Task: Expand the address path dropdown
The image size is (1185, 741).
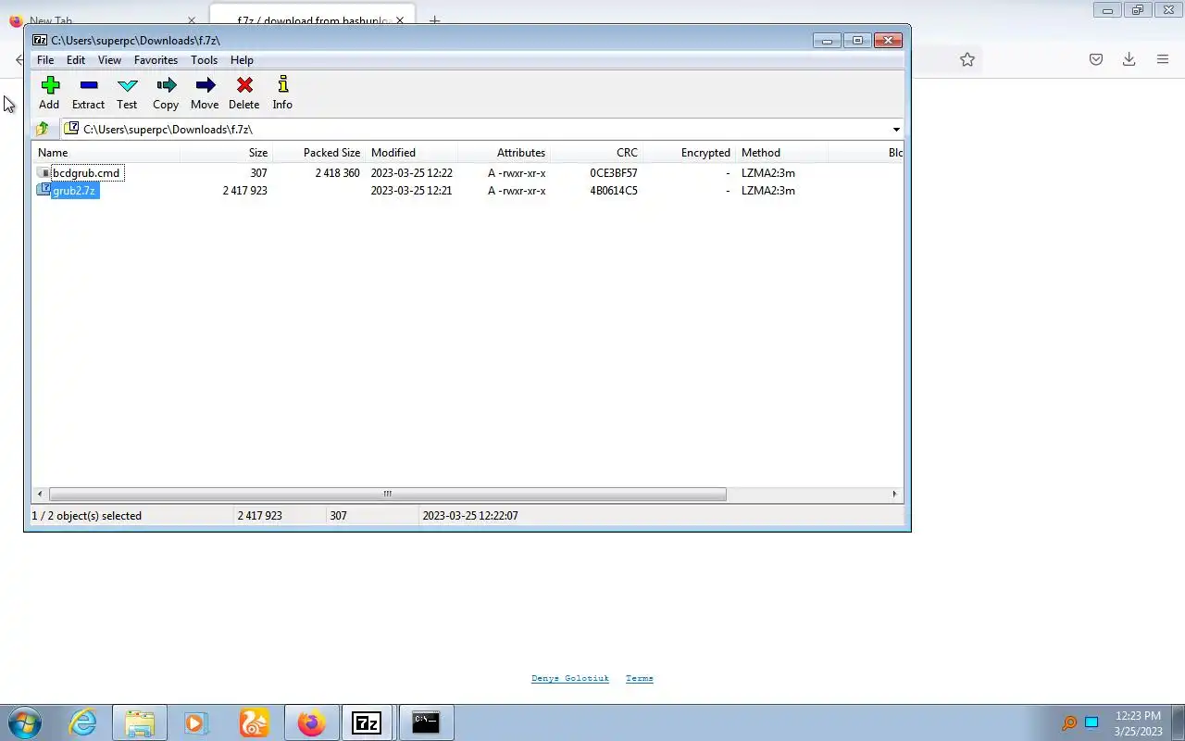Action: [x=896, y=130]
